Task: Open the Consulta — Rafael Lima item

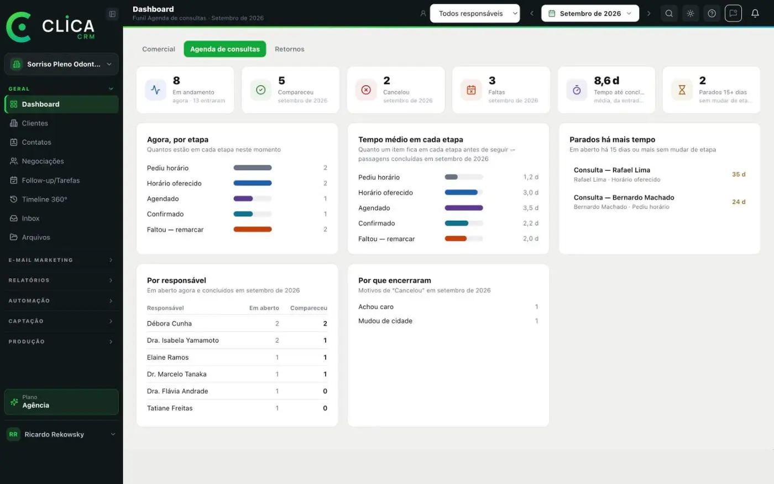Action: (660, 174)
